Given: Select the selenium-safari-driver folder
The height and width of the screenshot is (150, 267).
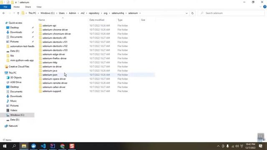Looking at the screenshot, I should tap(54, 87).
